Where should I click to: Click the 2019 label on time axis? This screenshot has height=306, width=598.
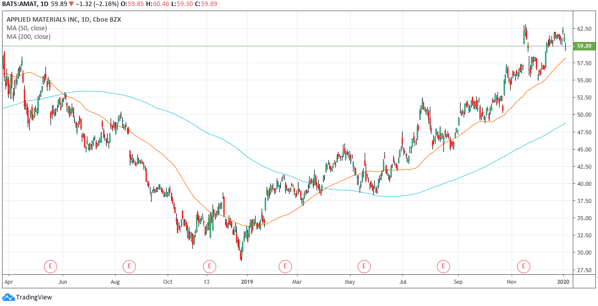coord(247,282)
